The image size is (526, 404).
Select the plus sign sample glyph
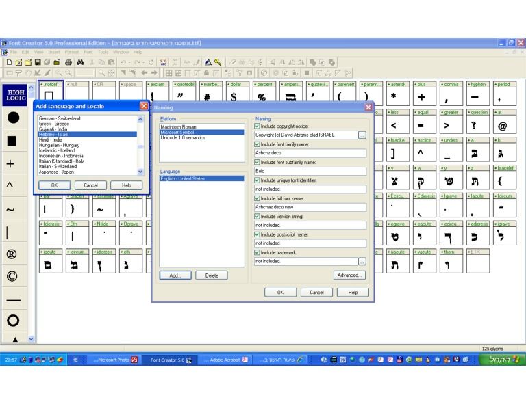[x=10, y=163]
